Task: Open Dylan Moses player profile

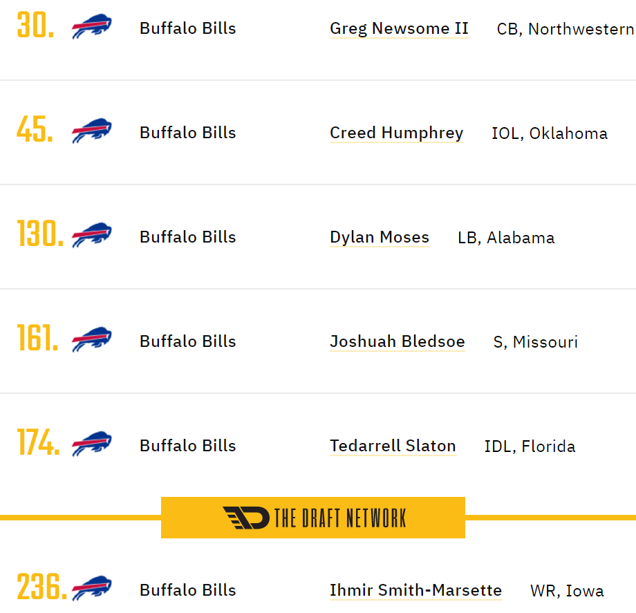Action: coord(380,237)
